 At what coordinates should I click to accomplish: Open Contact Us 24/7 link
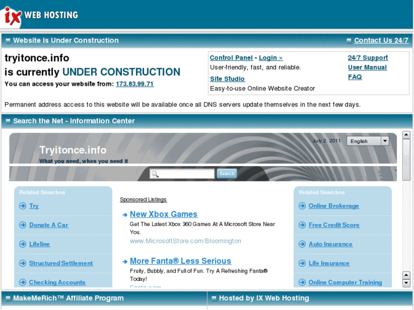(x=382, y=40)
